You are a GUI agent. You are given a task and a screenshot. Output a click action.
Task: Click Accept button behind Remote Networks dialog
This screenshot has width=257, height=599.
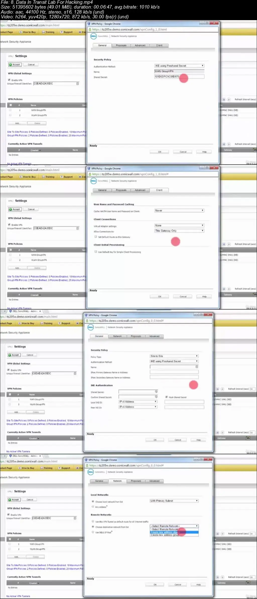click(x=14, y=500)
